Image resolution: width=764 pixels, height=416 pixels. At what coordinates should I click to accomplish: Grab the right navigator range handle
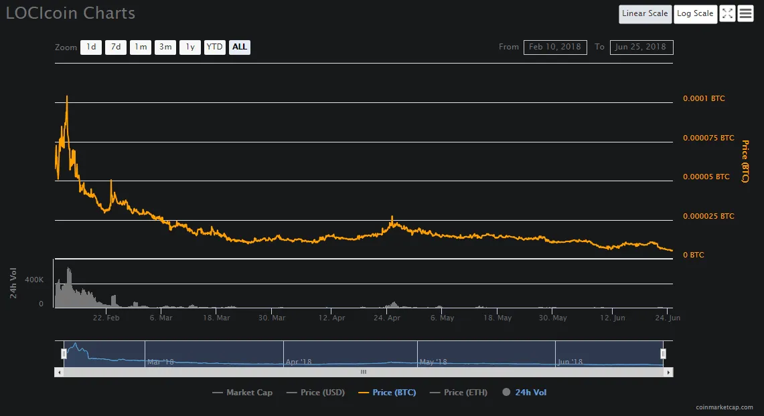tap(663, 354)
